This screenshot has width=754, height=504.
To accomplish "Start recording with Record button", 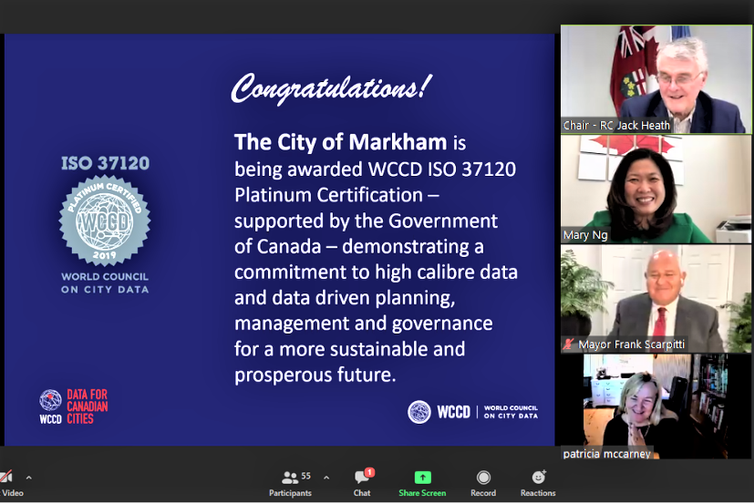I will [483, 484].
